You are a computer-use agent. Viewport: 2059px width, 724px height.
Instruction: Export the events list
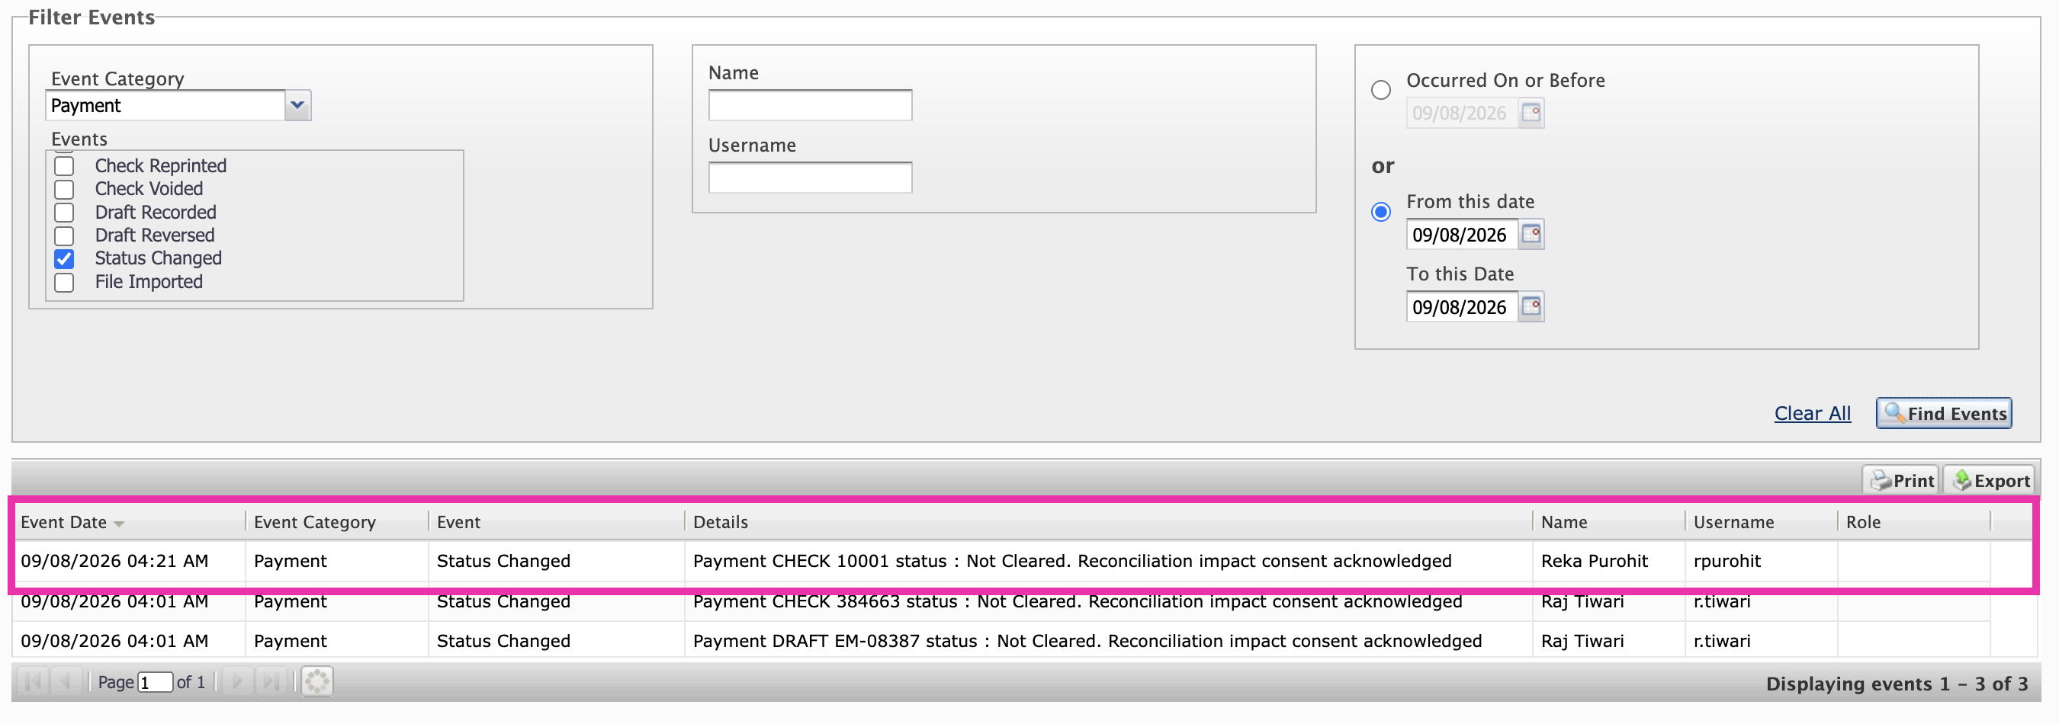tap(1990, 480)
